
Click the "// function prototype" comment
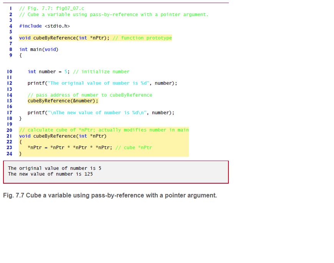click(x=142, y=38)
